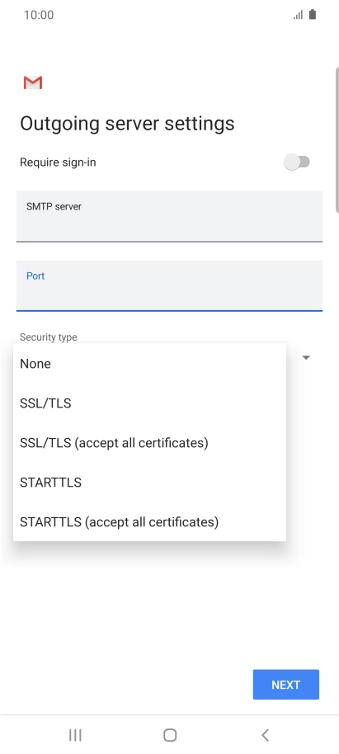The height and width of the screenshot is (754, 339).
Task: Tap the Outgoing server settings heading
Action: [127, 124]
